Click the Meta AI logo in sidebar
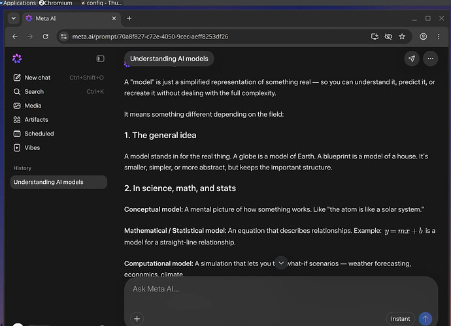 (x=17, y=59)
